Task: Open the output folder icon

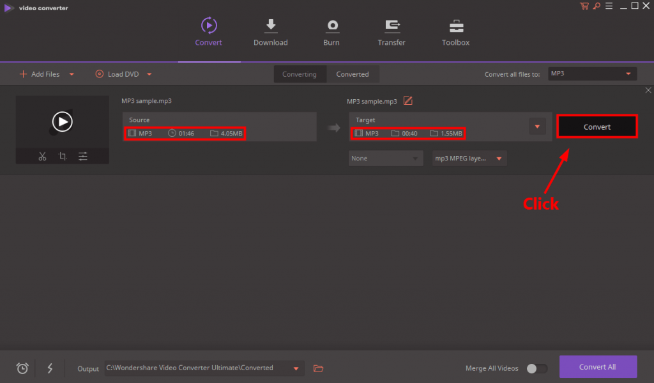Action: [x=318, y=368]
